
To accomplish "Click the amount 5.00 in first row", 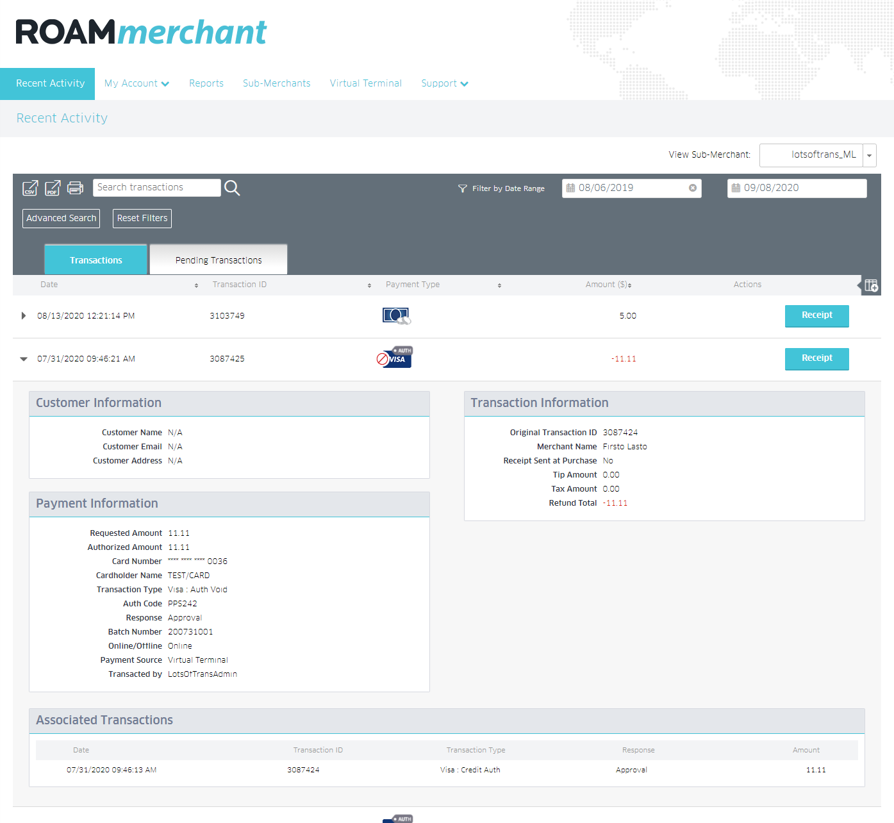I will pyautogui.click(x=628, y=316).
